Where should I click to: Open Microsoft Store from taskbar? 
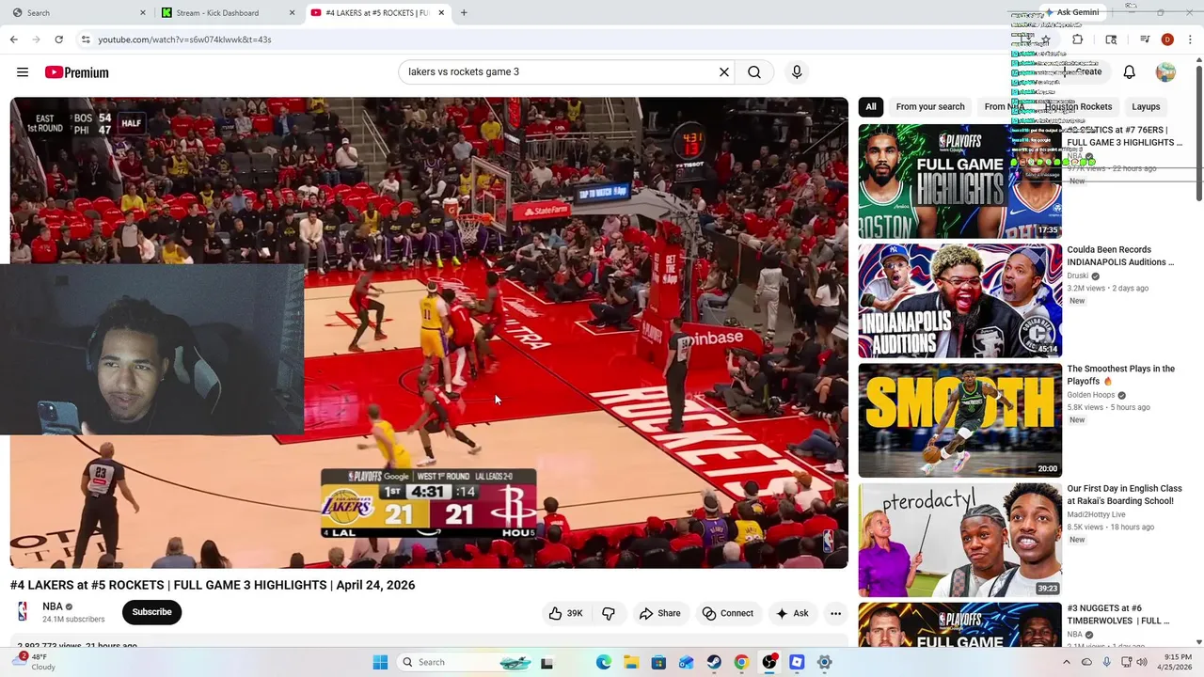(x=659, y=662)
